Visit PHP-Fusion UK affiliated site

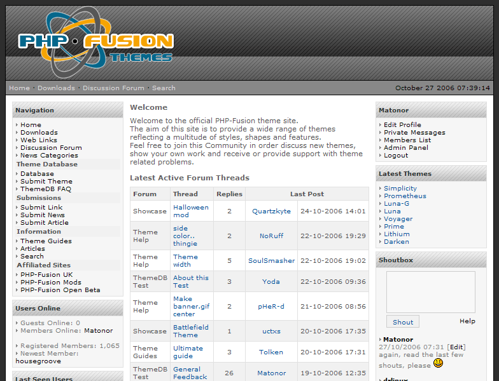(46, 274)
